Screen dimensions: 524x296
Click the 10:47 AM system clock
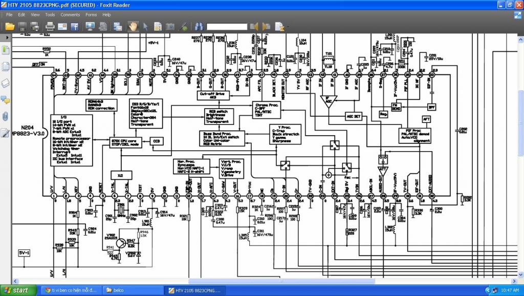(510, 290)
